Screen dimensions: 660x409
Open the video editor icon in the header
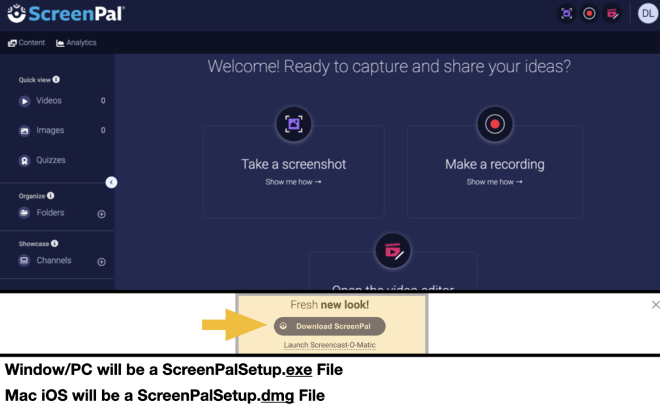click(612, 13)
